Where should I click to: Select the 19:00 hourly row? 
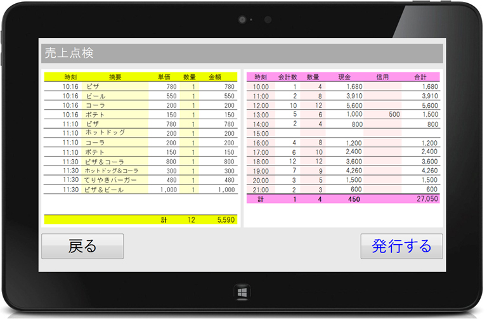(343, 171)
